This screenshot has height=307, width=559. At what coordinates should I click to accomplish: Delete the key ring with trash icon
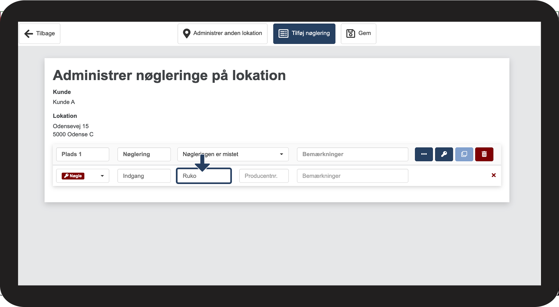[x=484, y=154]
